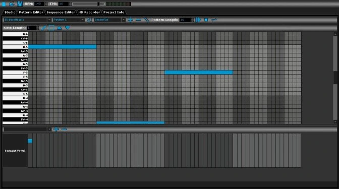This screenshot has height=189, width=339.
Task: Stop playback with the stop square icon
Action: pyautogui.click(x=206, y=20)
